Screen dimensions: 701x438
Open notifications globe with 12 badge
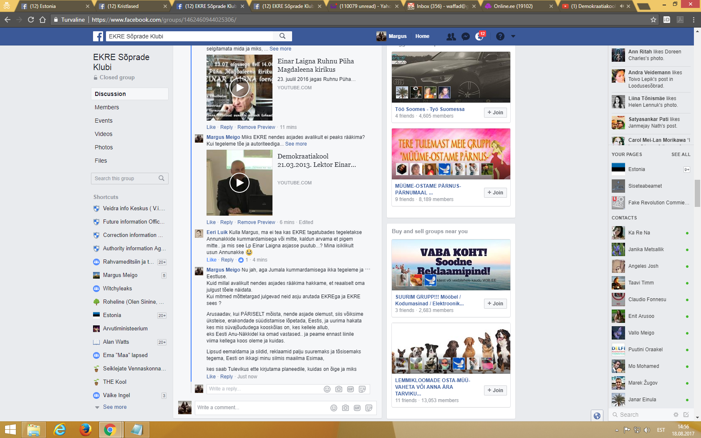(480, 37)
